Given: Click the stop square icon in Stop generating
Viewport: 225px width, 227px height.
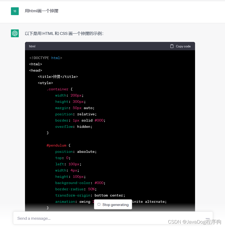Looking at the screenshot, I should click(x=99, y=204).
